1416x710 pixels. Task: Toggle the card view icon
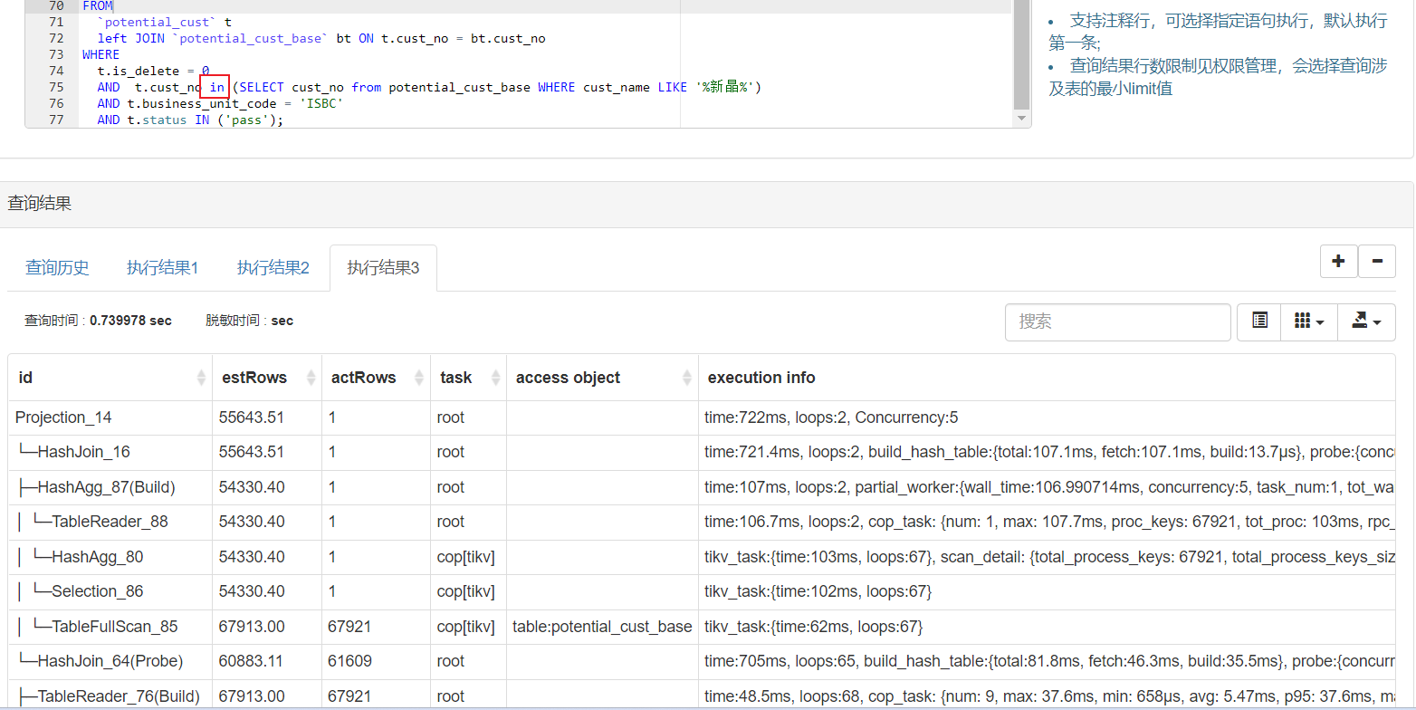coord(1259,321)
